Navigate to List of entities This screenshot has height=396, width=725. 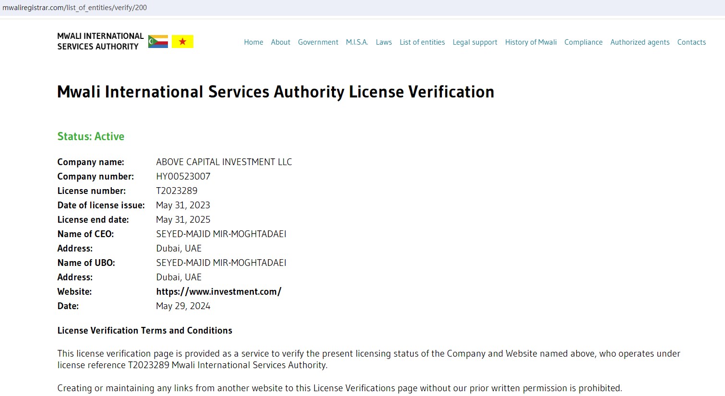pos(422,42)
